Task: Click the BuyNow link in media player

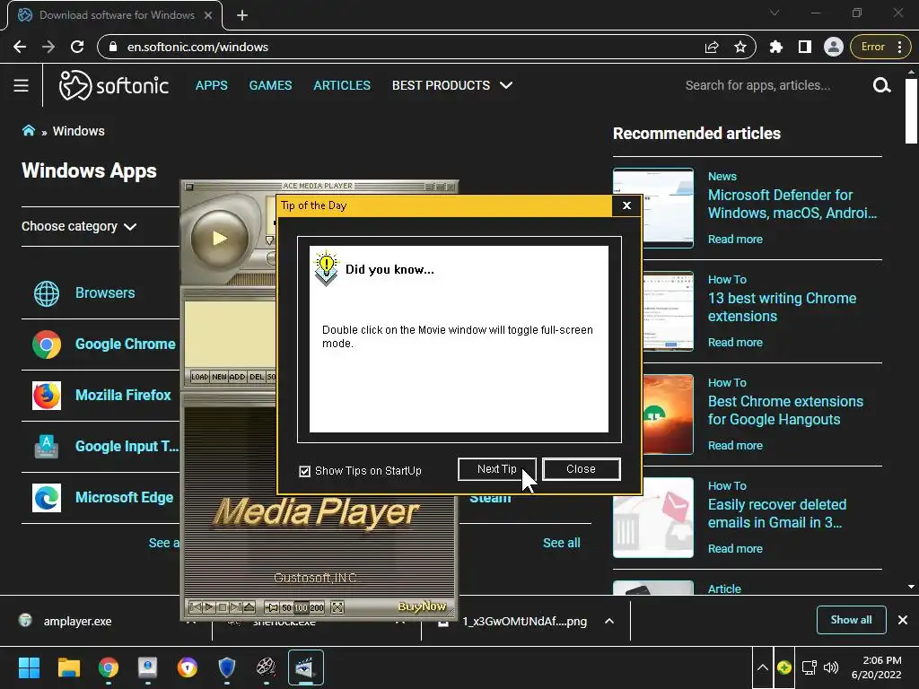Action: coord(422,606)
